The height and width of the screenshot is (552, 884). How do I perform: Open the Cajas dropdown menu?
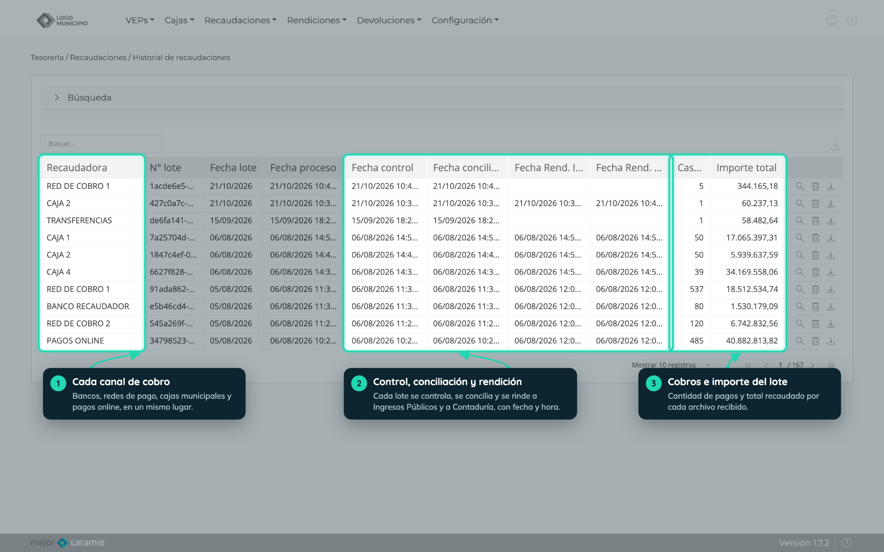coord(179,20)
